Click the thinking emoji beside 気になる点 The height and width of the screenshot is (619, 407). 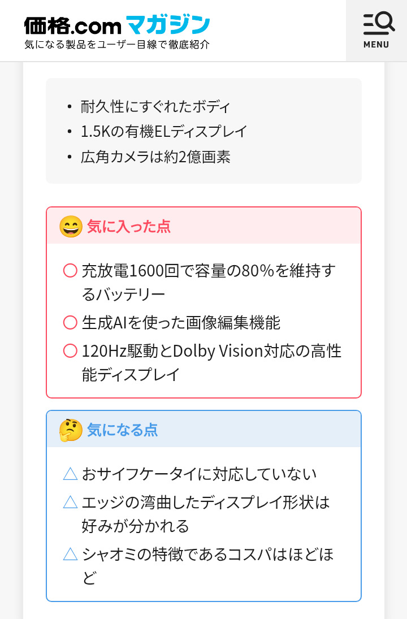point(71,430)
